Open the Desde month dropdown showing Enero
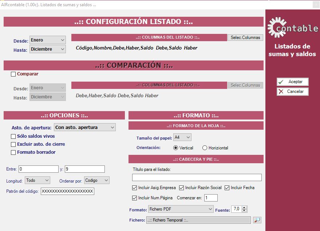 click(48, 40)
